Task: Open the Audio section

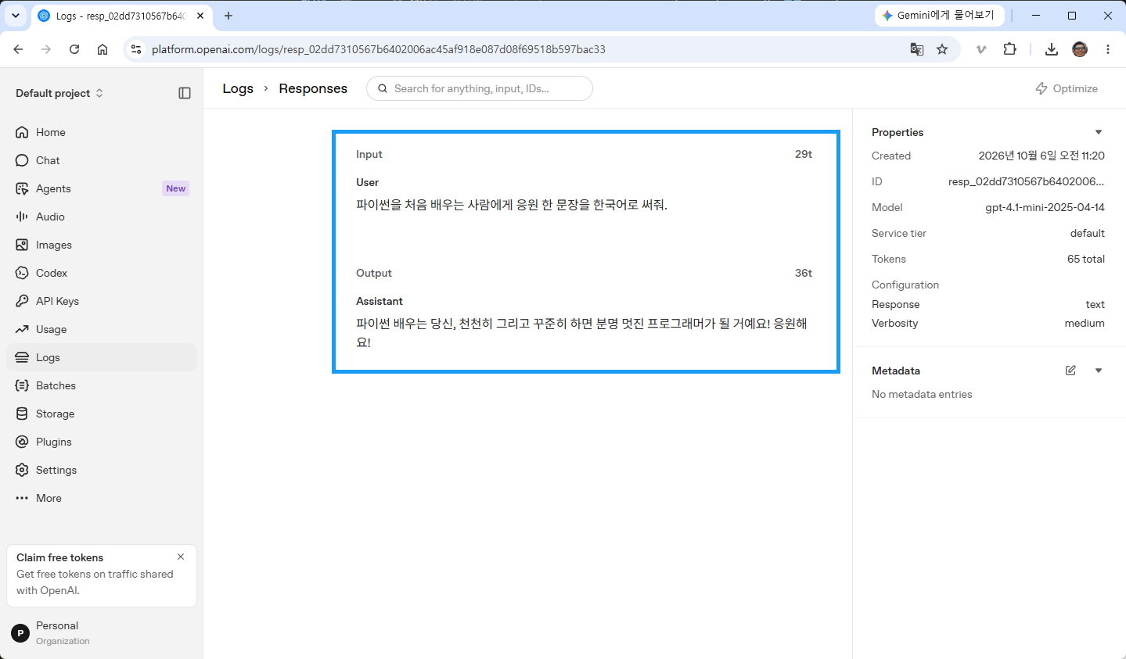Action: pyautogui.click(x=102, y=217)
